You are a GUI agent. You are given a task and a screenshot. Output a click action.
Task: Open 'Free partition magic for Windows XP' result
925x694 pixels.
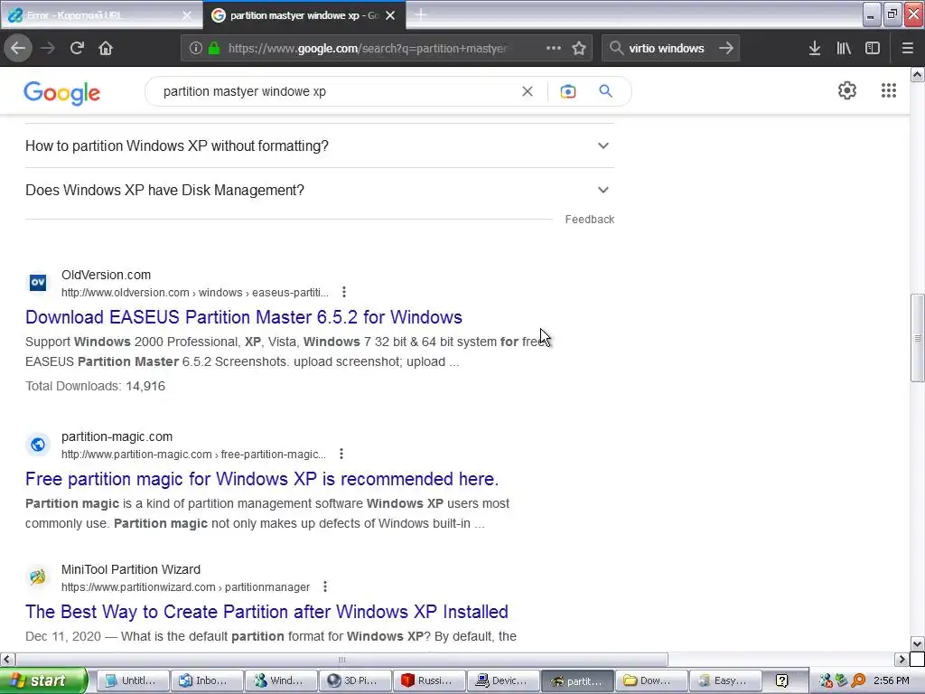(262, 479)
